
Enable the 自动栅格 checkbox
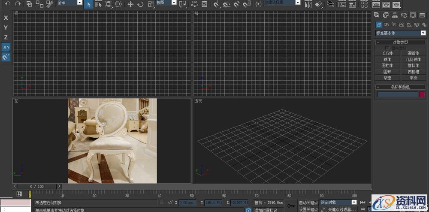(387, 48)
